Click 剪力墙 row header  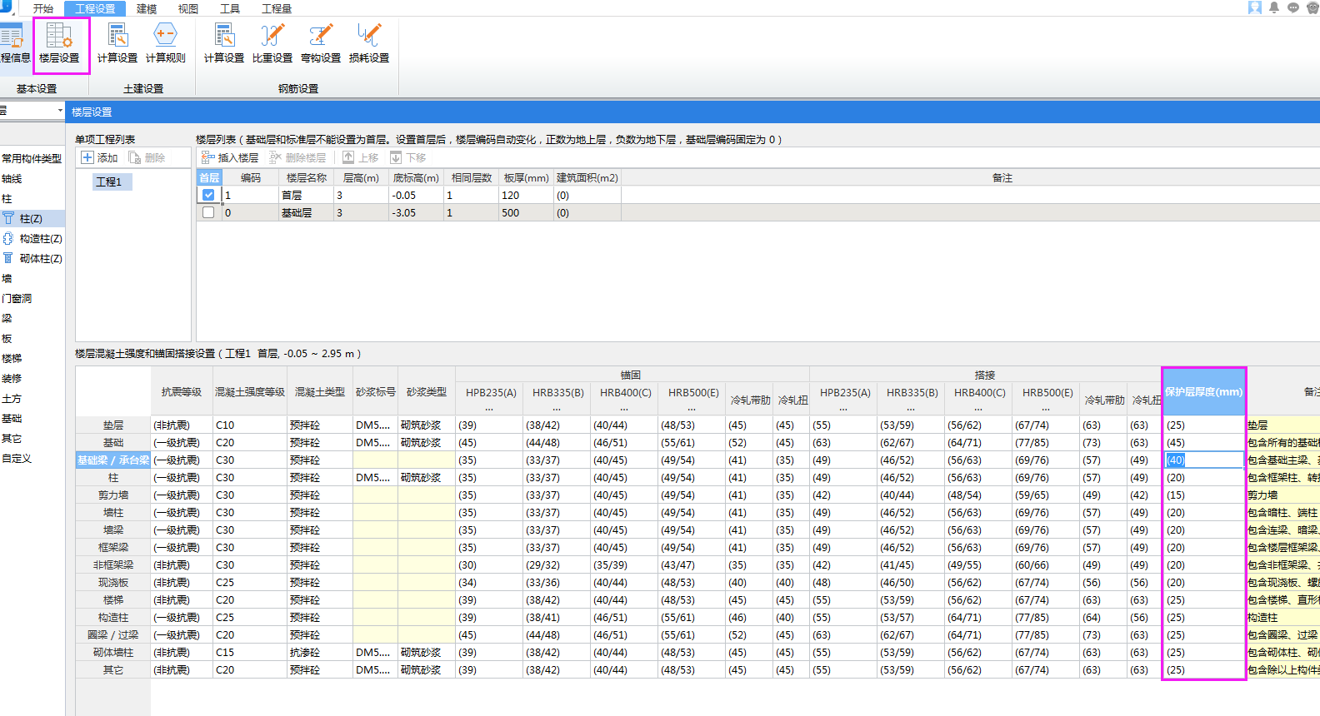(113, 495)
